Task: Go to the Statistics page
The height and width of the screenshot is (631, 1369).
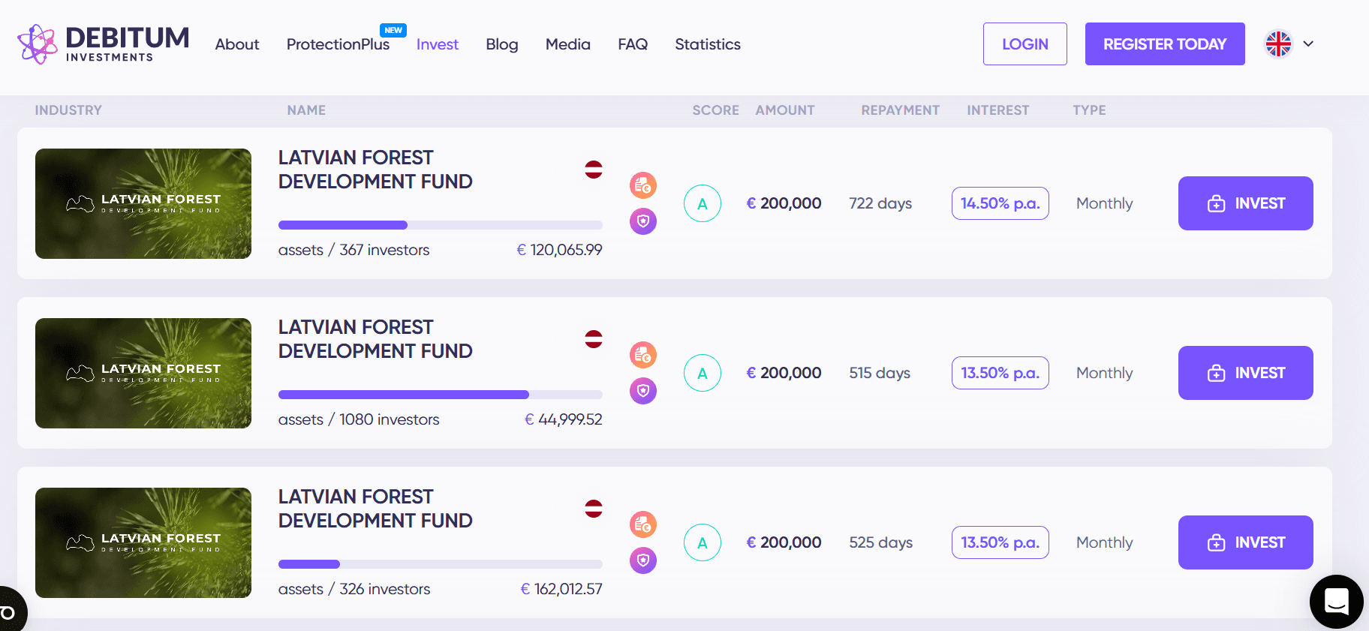Action: coord(707,44)
